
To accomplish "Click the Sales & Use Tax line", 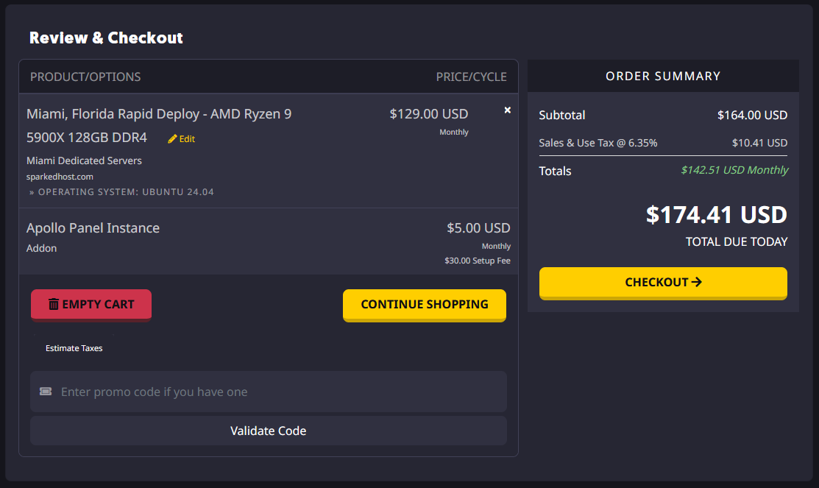I will click(598, 143).
